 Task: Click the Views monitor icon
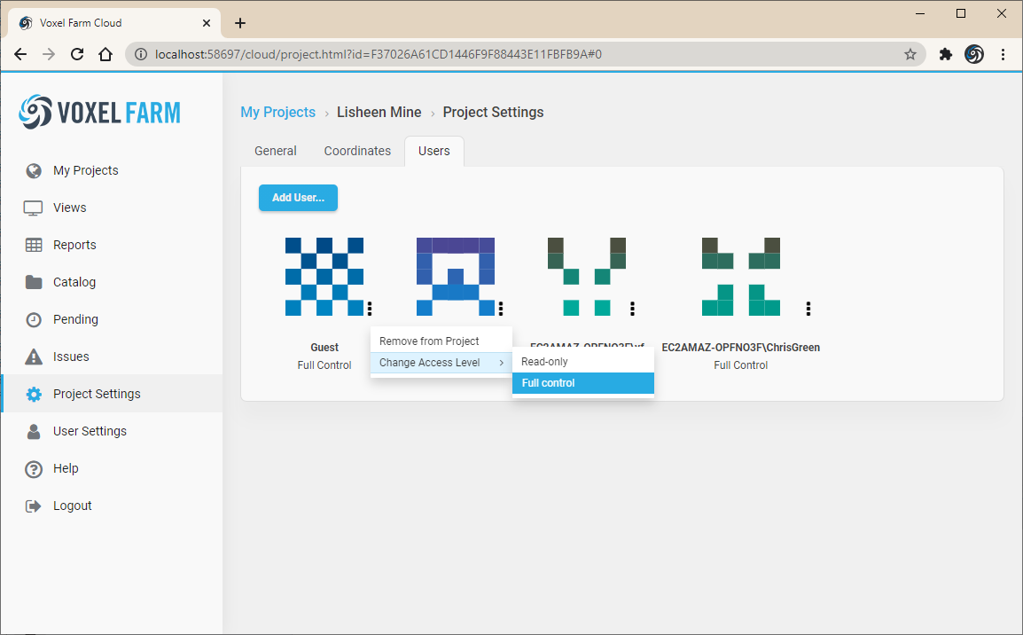(34, 208)
